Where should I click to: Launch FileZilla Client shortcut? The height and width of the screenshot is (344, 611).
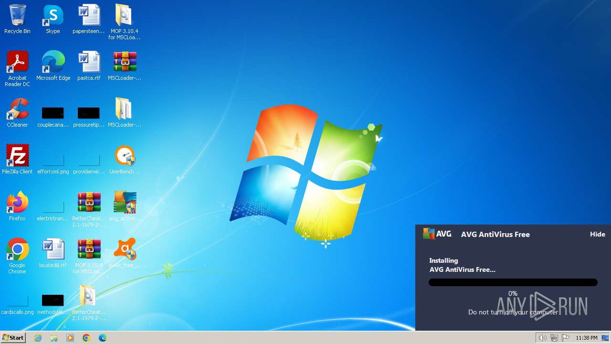coord(17,160)
